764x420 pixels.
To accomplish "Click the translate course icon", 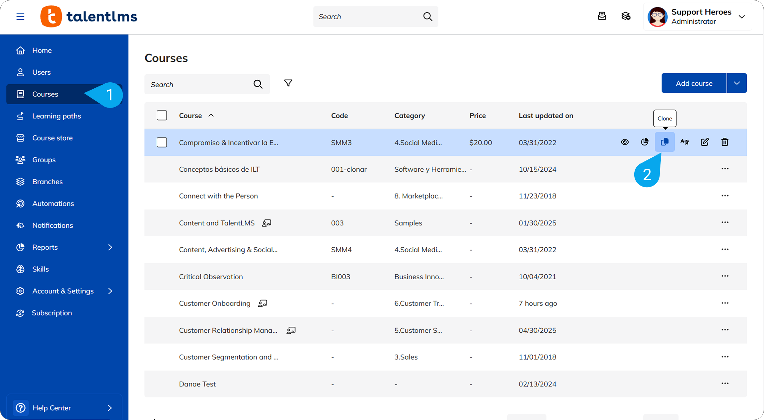I will tap(684, 142).
